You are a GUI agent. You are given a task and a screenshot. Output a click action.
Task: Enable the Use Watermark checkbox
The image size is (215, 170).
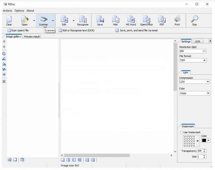coord(181,132)
